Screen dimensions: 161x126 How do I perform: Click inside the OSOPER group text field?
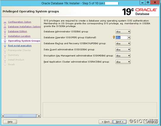click(122, 38)
